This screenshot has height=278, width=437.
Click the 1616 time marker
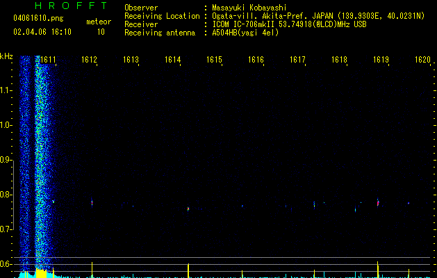tap(256, 60)
